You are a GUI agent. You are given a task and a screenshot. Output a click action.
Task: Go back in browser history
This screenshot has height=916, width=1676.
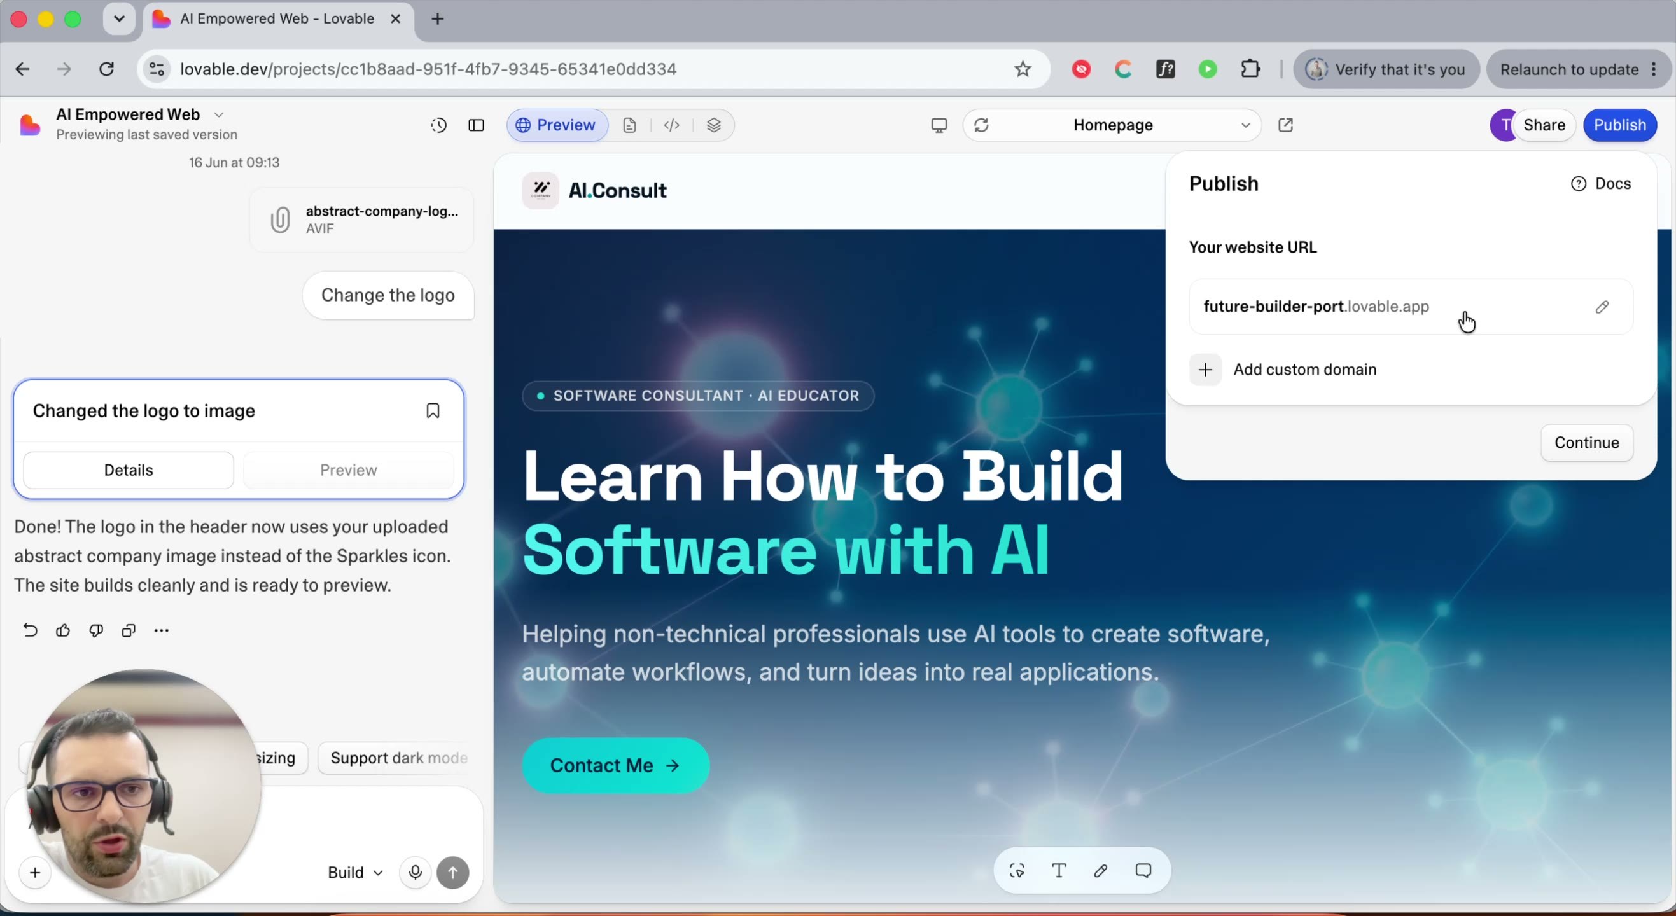click(x=23, y=69)
